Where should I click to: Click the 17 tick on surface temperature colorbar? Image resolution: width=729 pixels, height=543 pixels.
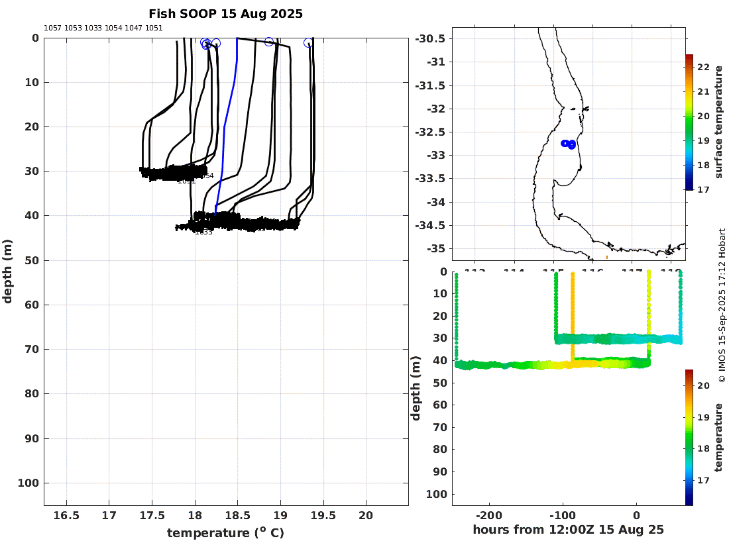pyautogui.click(x=704, y=189)
